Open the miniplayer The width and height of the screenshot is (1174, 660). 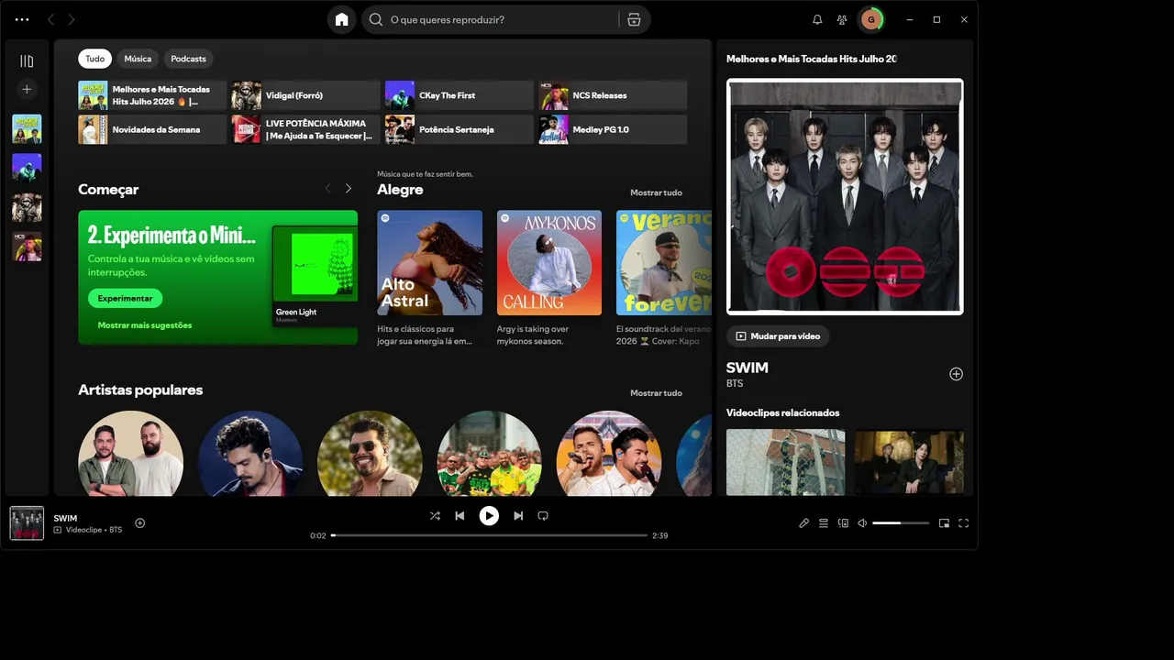[944, 523]
